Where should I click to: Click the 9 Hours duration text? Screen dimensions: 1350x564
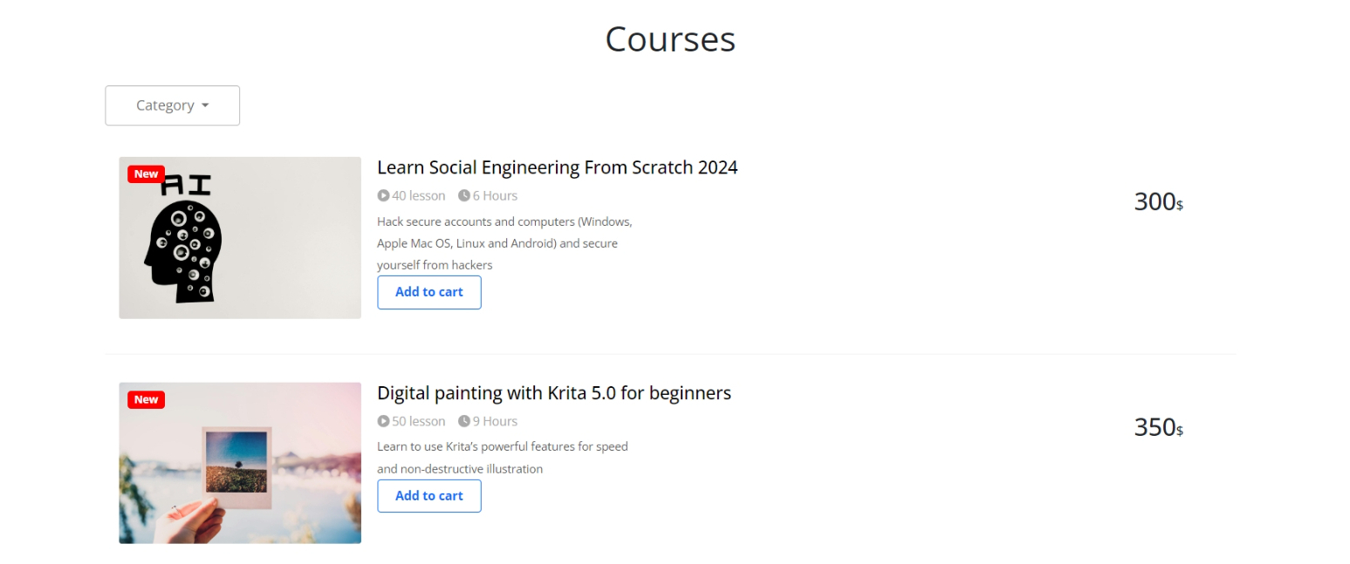tap(495, 421)
